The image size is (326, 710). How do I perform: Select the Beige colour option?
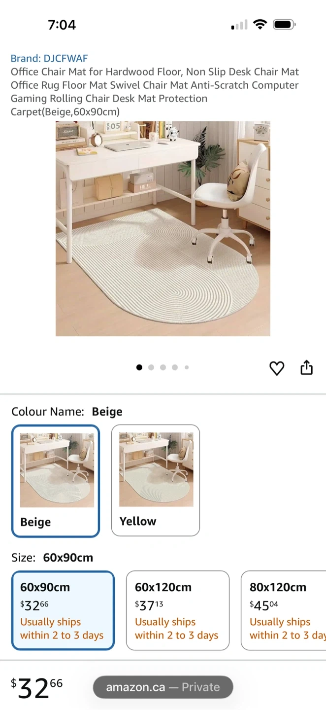click(x=56, y=481)
